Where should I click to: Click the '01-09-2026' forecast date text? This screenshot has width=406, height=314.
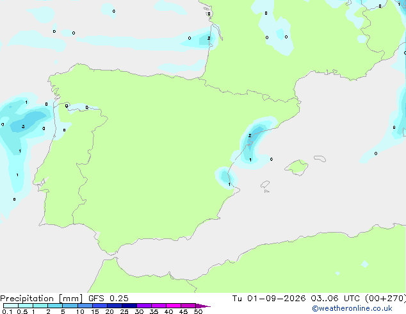point(276,298)
